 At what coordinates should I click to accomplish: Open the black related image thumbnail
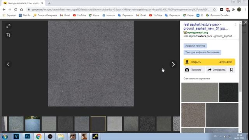(229, 93)
